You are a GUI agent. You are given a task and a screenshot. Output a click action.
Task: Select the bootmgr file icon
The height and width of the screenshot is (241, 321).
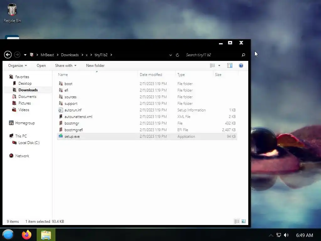[61, 123]
